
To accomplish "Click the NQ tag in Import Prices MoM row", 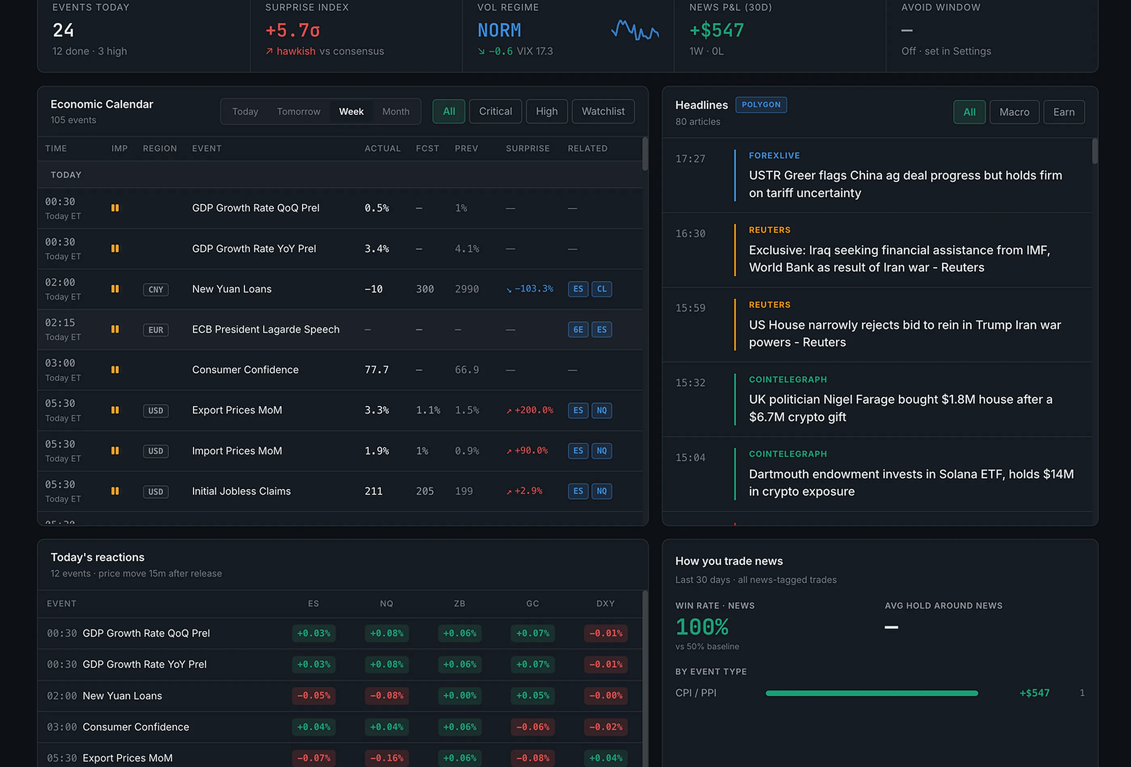I will pos(601,451).
